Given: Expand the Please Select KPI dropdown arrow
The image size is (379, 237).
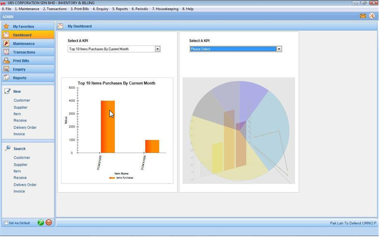Looking at the screenshot, I should coord(279,49).
